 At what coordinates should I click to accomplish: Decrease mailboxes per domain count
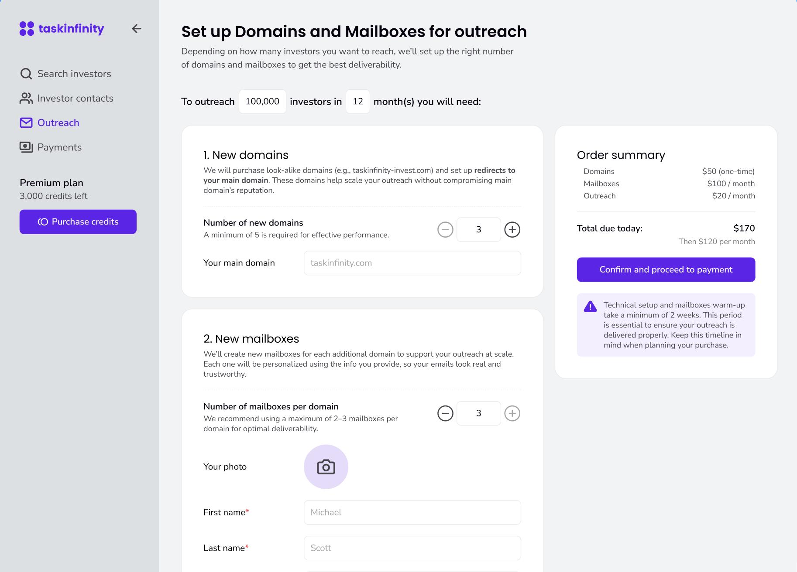(x=445, y=413)
